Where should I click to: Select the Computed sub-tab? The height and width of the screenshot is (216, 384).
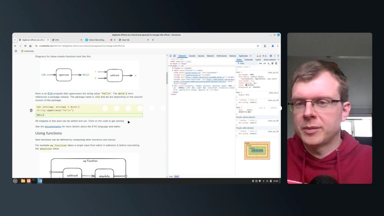[x=248, y=60]
